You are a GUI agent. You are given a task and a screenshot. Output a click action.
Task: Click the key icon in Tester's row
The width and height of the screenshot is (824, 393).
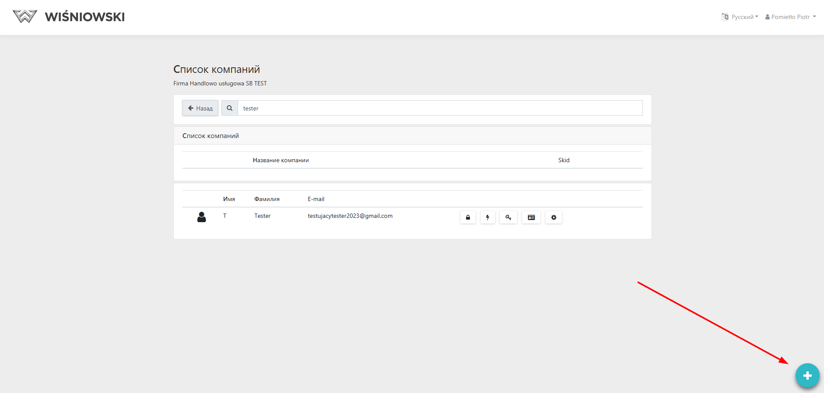click(x=508, y=217)
